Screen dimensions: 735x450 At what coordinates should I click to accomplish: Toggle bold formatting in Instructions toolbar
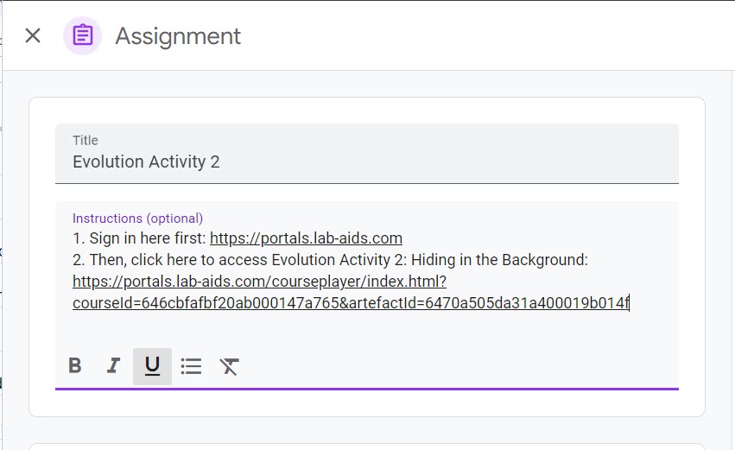point(75,366)
